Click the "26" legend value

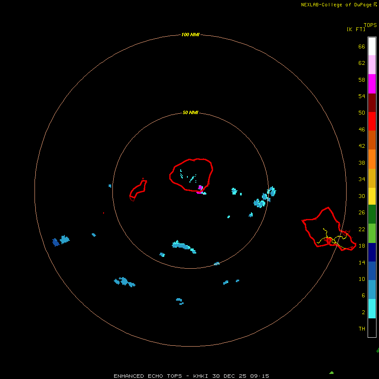[x=362, y=213]
